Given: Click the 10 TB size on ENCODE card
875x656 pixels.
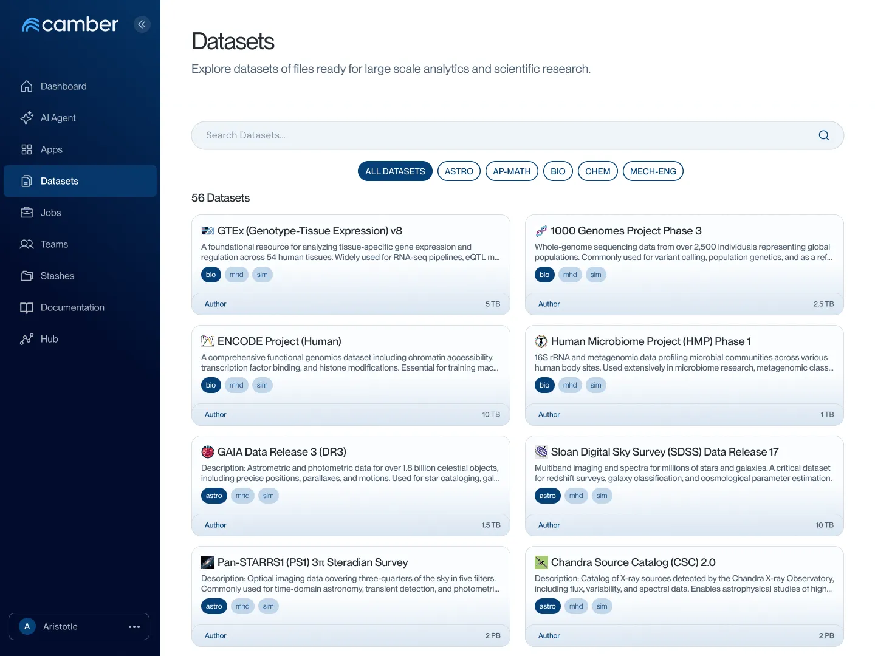Looking at the screenshot, I should [491, 414].
